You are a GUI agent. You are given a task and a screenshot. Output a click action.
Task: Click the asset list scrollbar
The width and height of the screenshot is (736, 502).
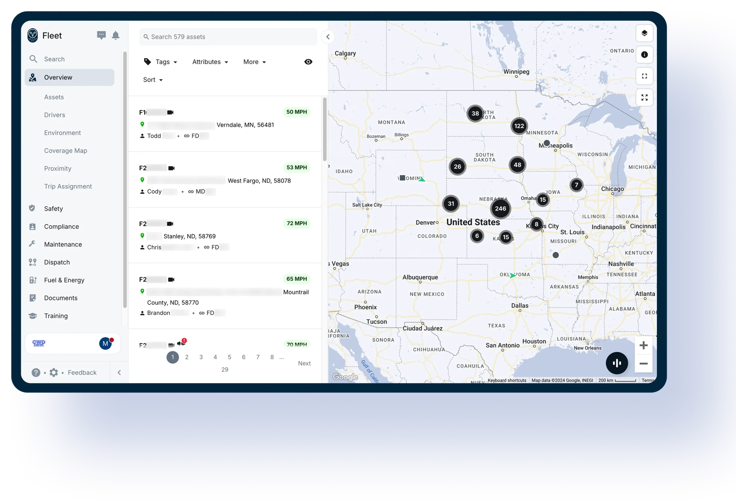325,129
